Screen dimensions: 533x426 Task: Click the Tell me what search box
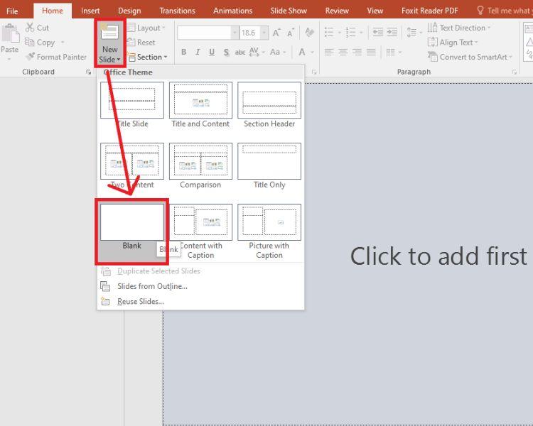pos(505,11)
